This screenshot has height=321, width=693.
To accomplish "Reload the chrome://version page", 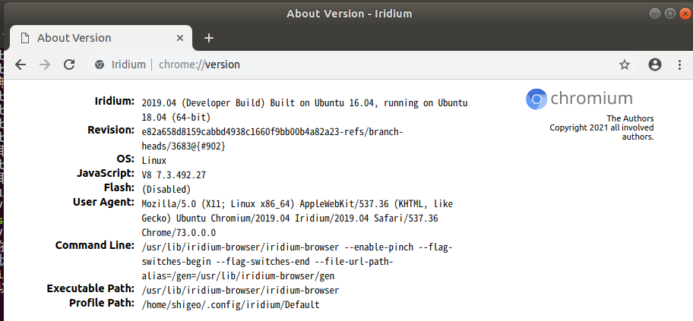I will point(69,65).
